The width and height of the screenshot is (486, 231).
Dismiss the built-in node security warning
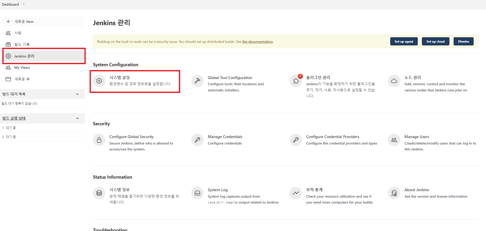(x=463, y=41)
